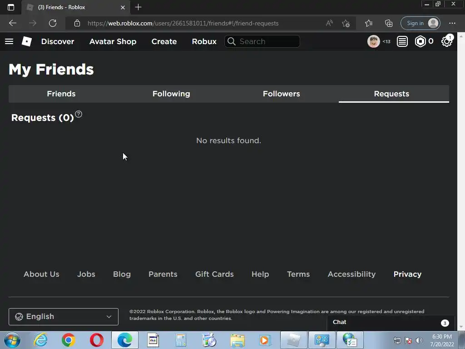The image size is (465, 349).
Task: Open the avatar profile icon
Action: coord(373,41)
